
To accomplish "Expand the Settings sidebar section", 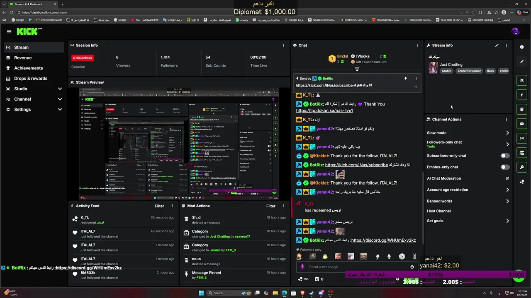I will click(x=60, y=109).
